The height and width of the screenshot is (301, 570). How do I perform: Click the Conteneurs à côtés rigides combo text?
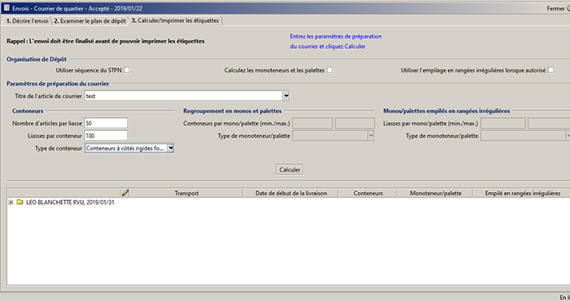click(125, 148)
